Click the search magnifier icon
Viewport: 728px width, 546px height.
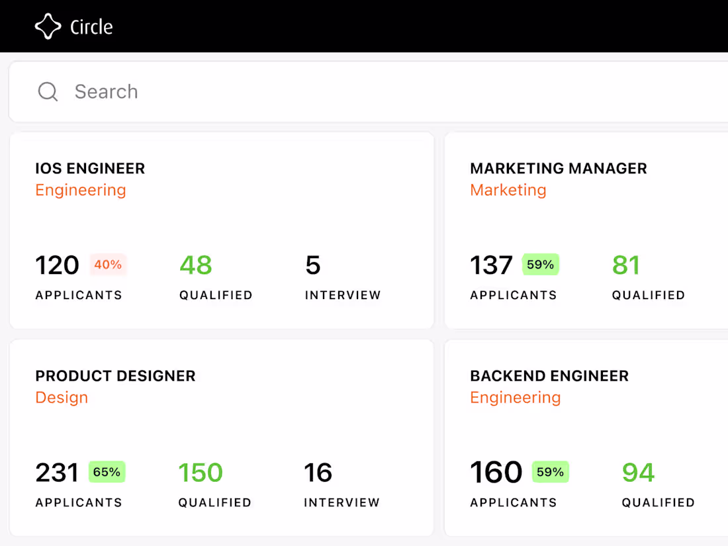point(48,91)
